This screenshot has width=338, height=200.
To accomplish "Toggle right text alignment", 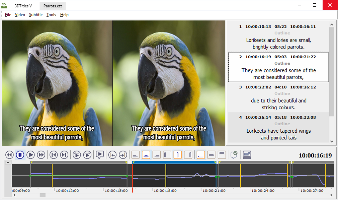I will [x=156, y=155].
